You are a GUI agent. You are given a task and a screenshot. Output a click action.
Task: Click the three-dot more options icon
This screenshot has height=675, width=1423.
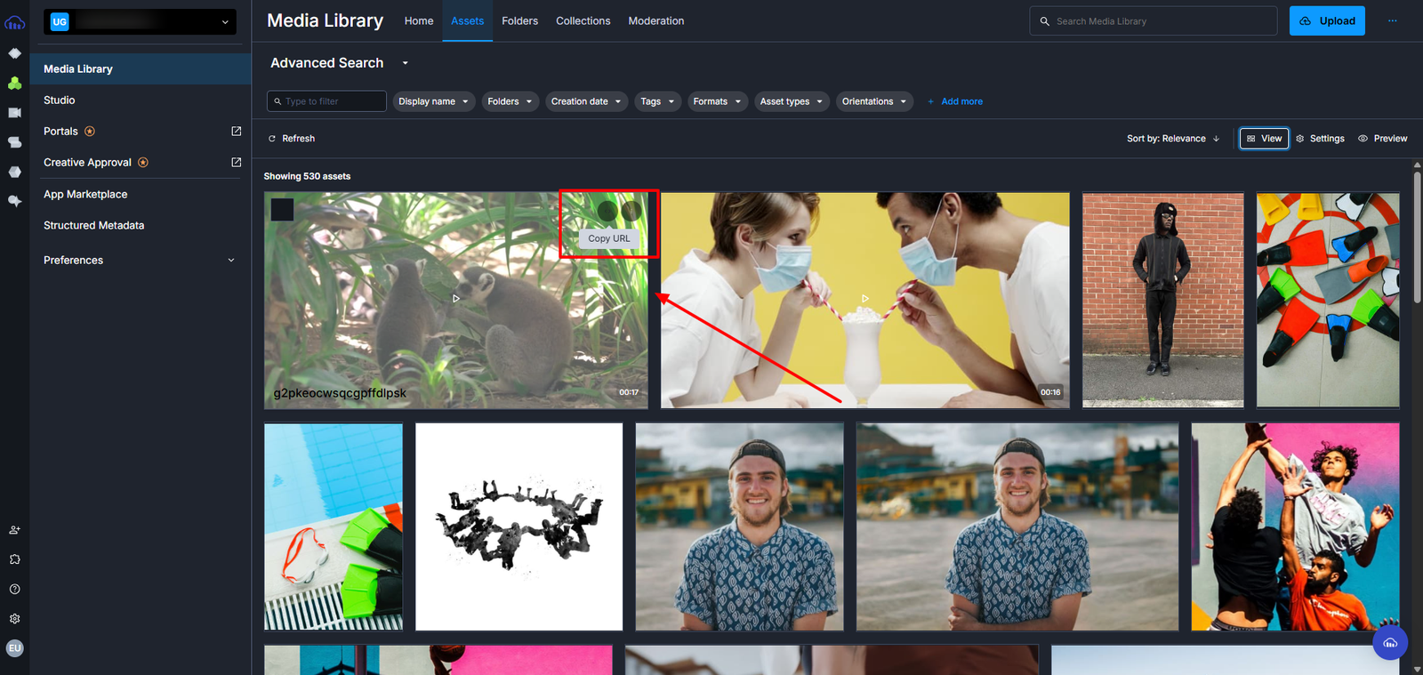[1392, 21]
